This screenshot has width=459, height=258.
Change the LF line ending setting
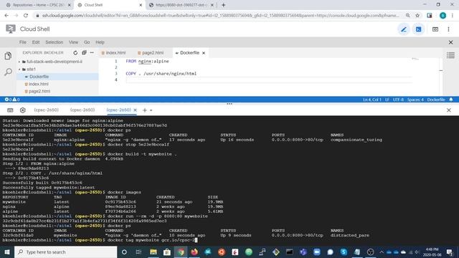pos(387,100)
